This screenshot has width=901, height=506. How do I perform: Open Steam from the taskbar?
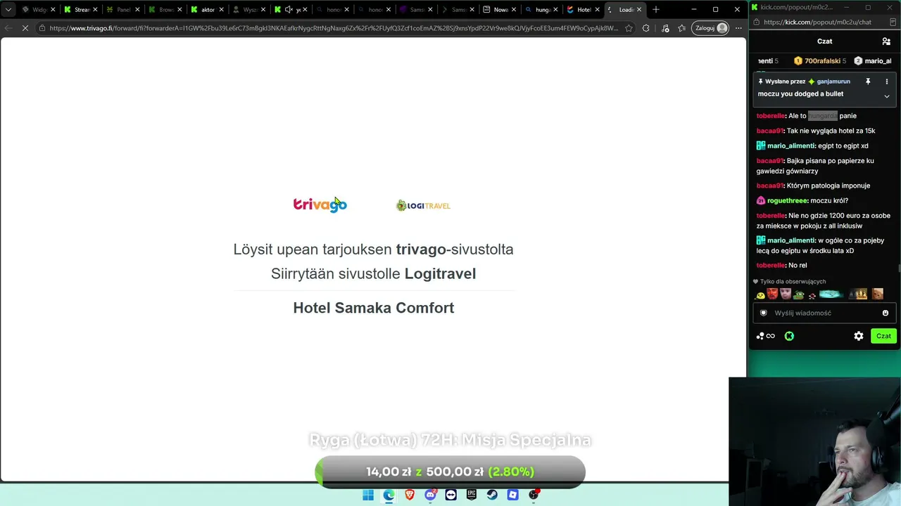pos(492,495)
